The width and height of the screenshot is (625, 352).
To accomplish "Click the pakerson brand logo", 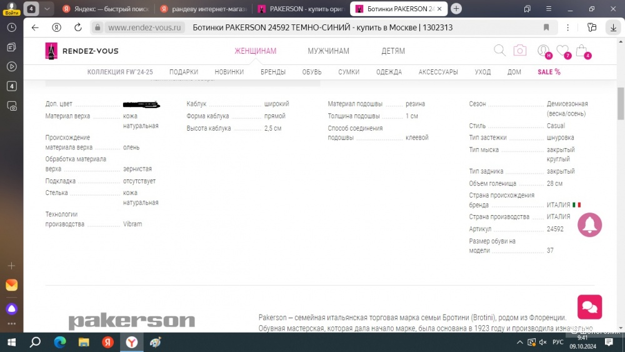I will pyautogui.click(x=131, y=321).
